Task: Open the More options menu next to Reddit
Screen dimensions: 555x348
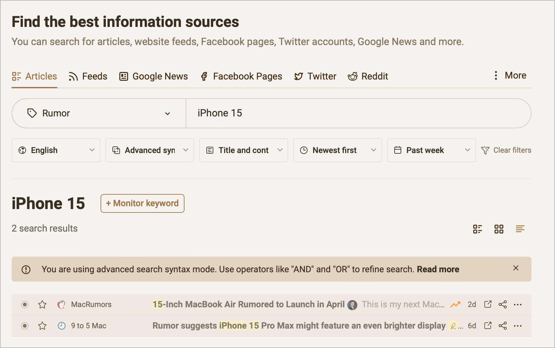Action: 509,75
